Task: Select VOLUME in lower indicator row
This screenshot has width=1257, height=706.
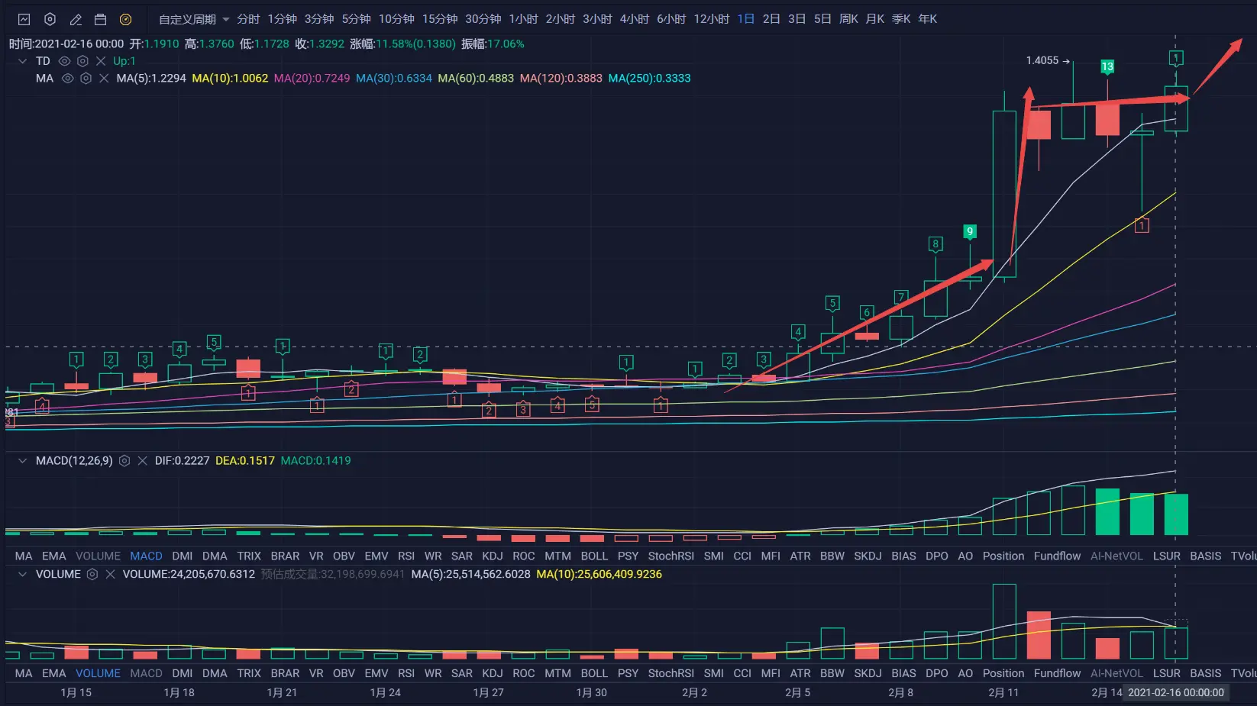Action: coord(98,673)
